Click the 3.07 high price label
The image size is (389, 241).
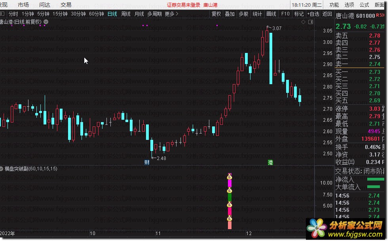pos(277,28)
